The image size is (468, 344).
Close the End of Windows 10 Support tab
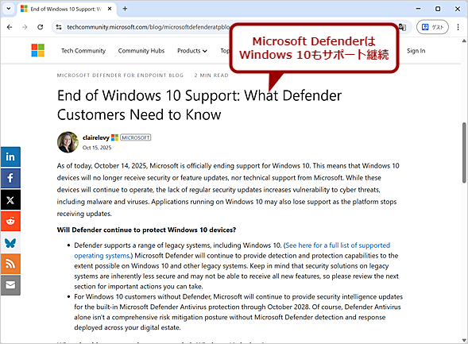(x=110, y=9)
